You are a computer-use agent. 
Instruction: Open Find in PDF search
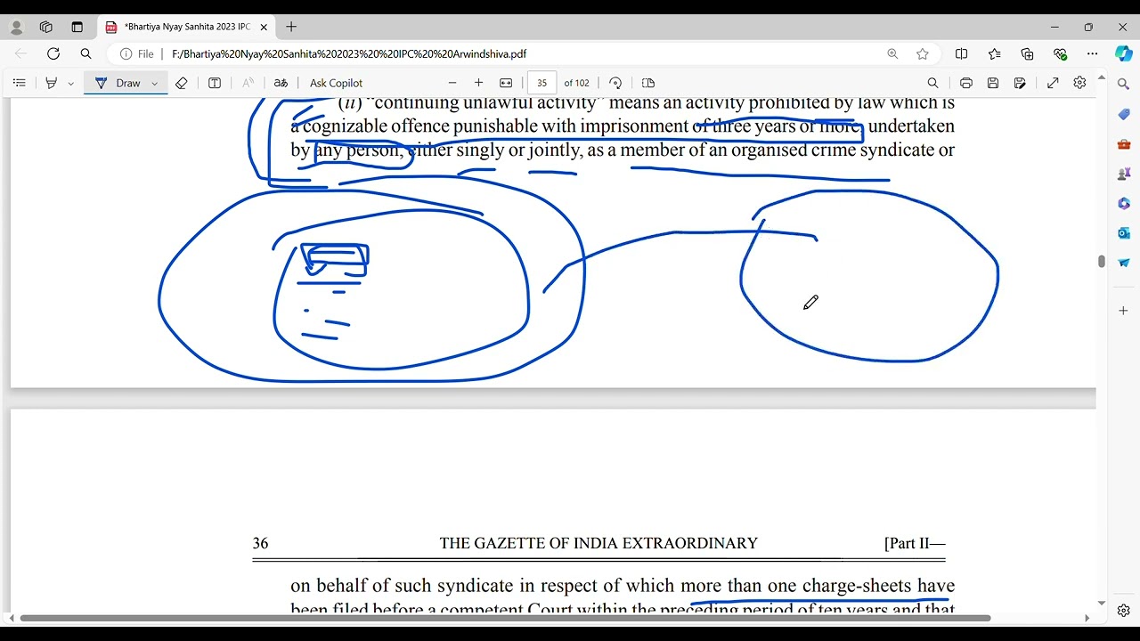(932, 83)
